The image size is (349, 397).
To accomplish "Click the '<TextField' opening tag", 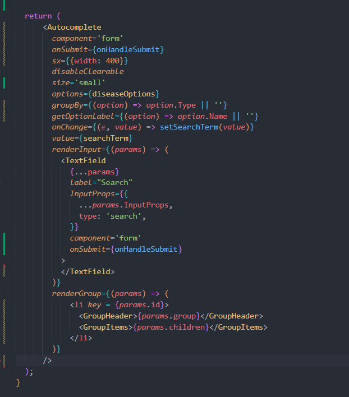I will pos(84,160).
